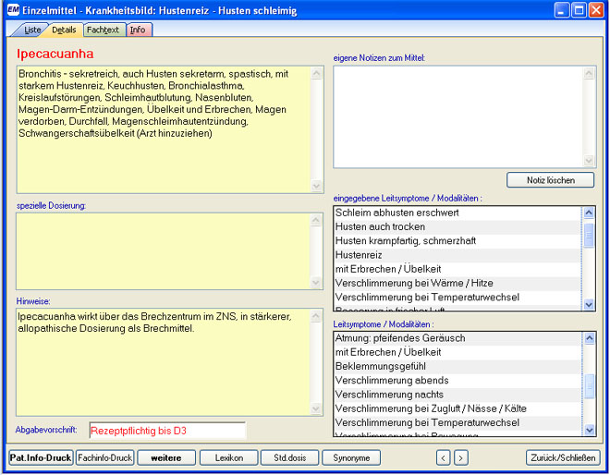Click the previous arrow navigation button
The image size is (610, 475).
click(444, 457)
